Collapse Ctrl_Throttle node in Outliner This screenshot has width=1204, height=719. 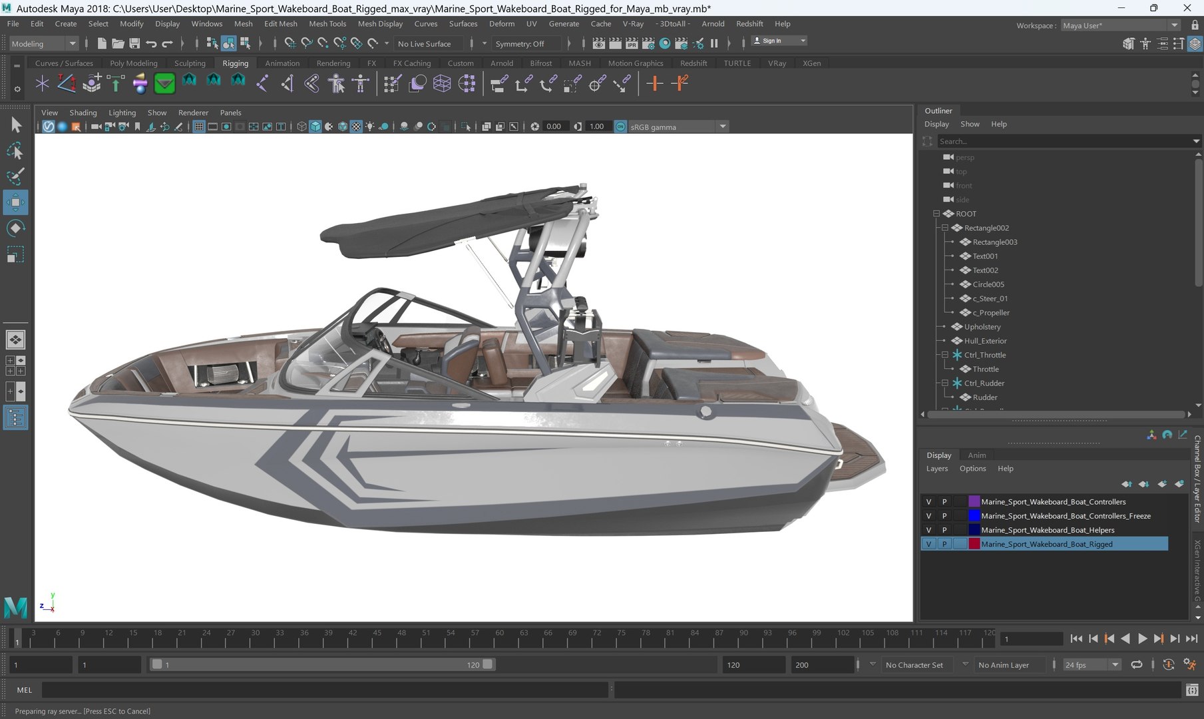tap(944, 355)
